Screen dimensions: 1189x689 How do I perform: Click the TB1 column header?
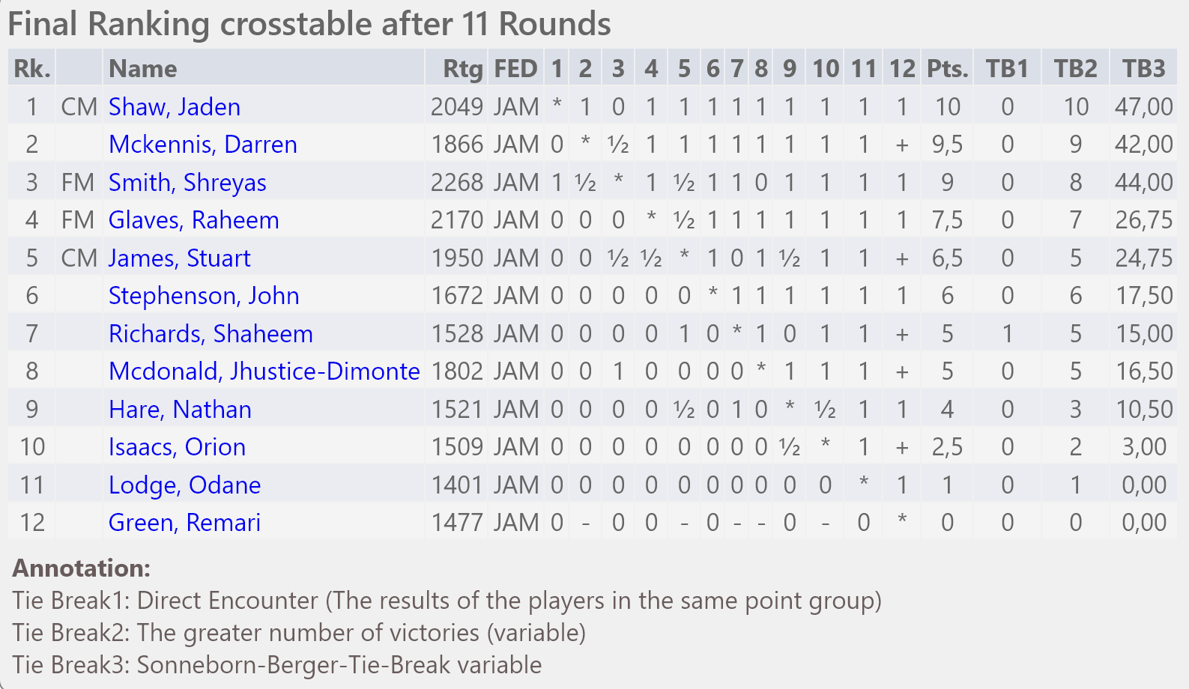[1008, 69]
